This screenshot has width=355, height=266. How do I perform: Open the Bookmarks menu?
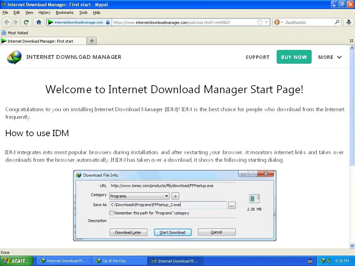(x=64, y=12)
